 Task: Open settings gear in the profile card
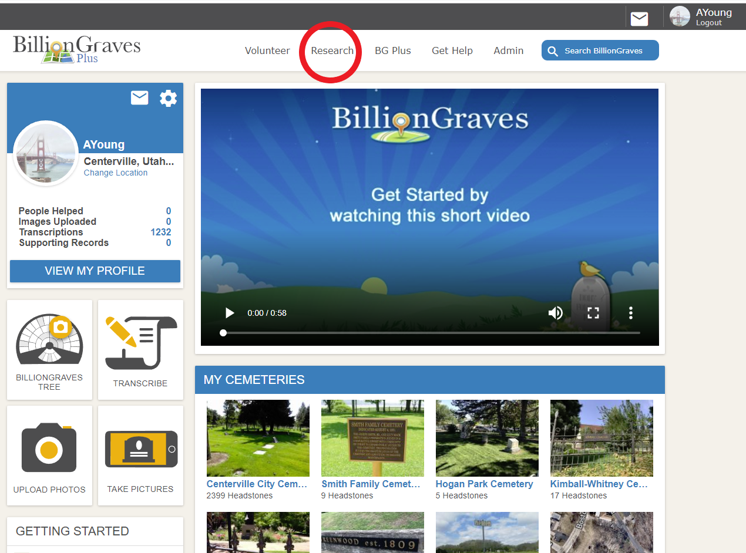[169, 98]
